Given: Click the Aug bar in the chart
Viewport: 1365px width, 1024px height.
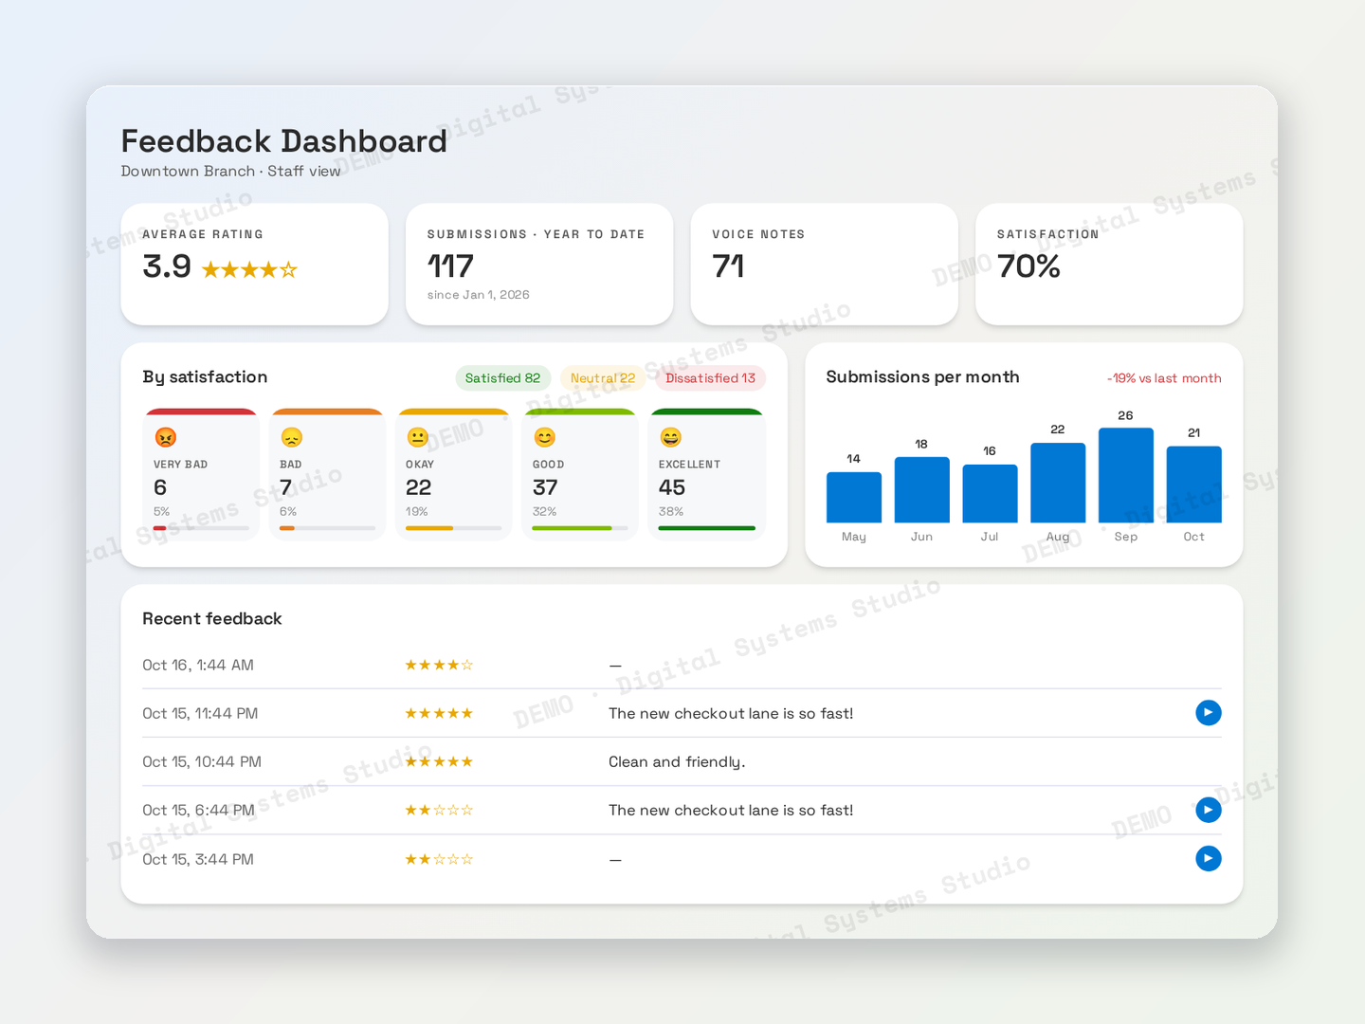Looking at the screenshot, I should 1058,483.
